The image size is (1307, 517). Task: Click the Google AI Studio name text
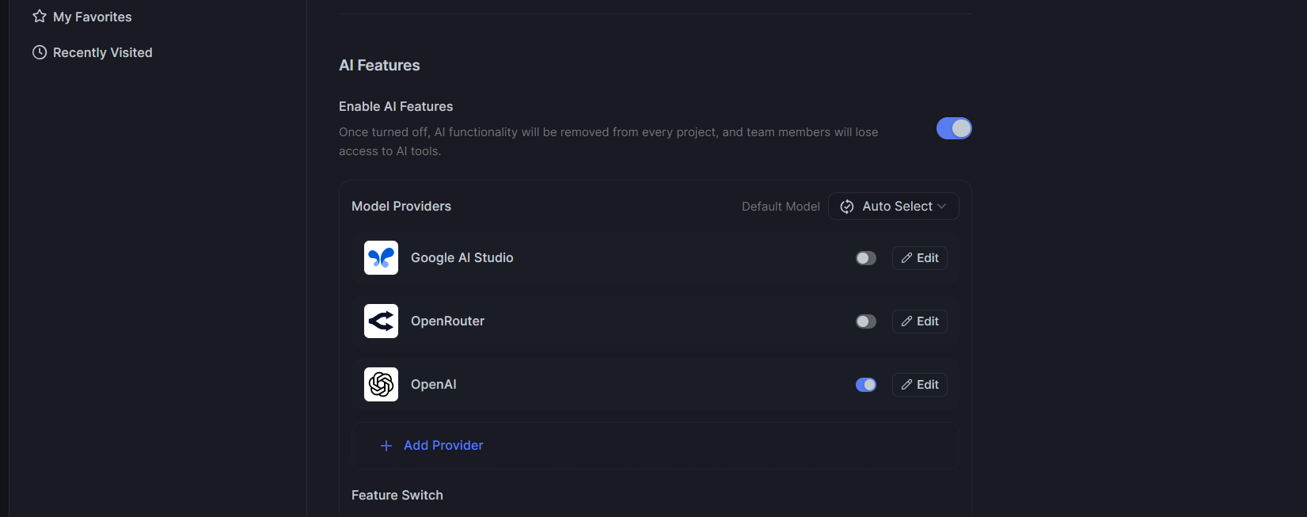click(462, 257)
